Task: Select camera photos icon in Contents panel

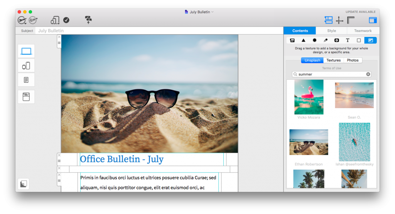Action: (x=336, y=40)
